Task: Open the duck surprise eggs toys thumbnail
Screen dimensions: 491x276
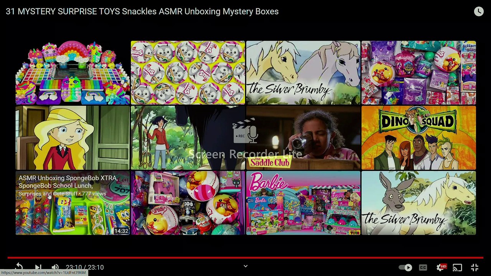Action: coord(188,203)
